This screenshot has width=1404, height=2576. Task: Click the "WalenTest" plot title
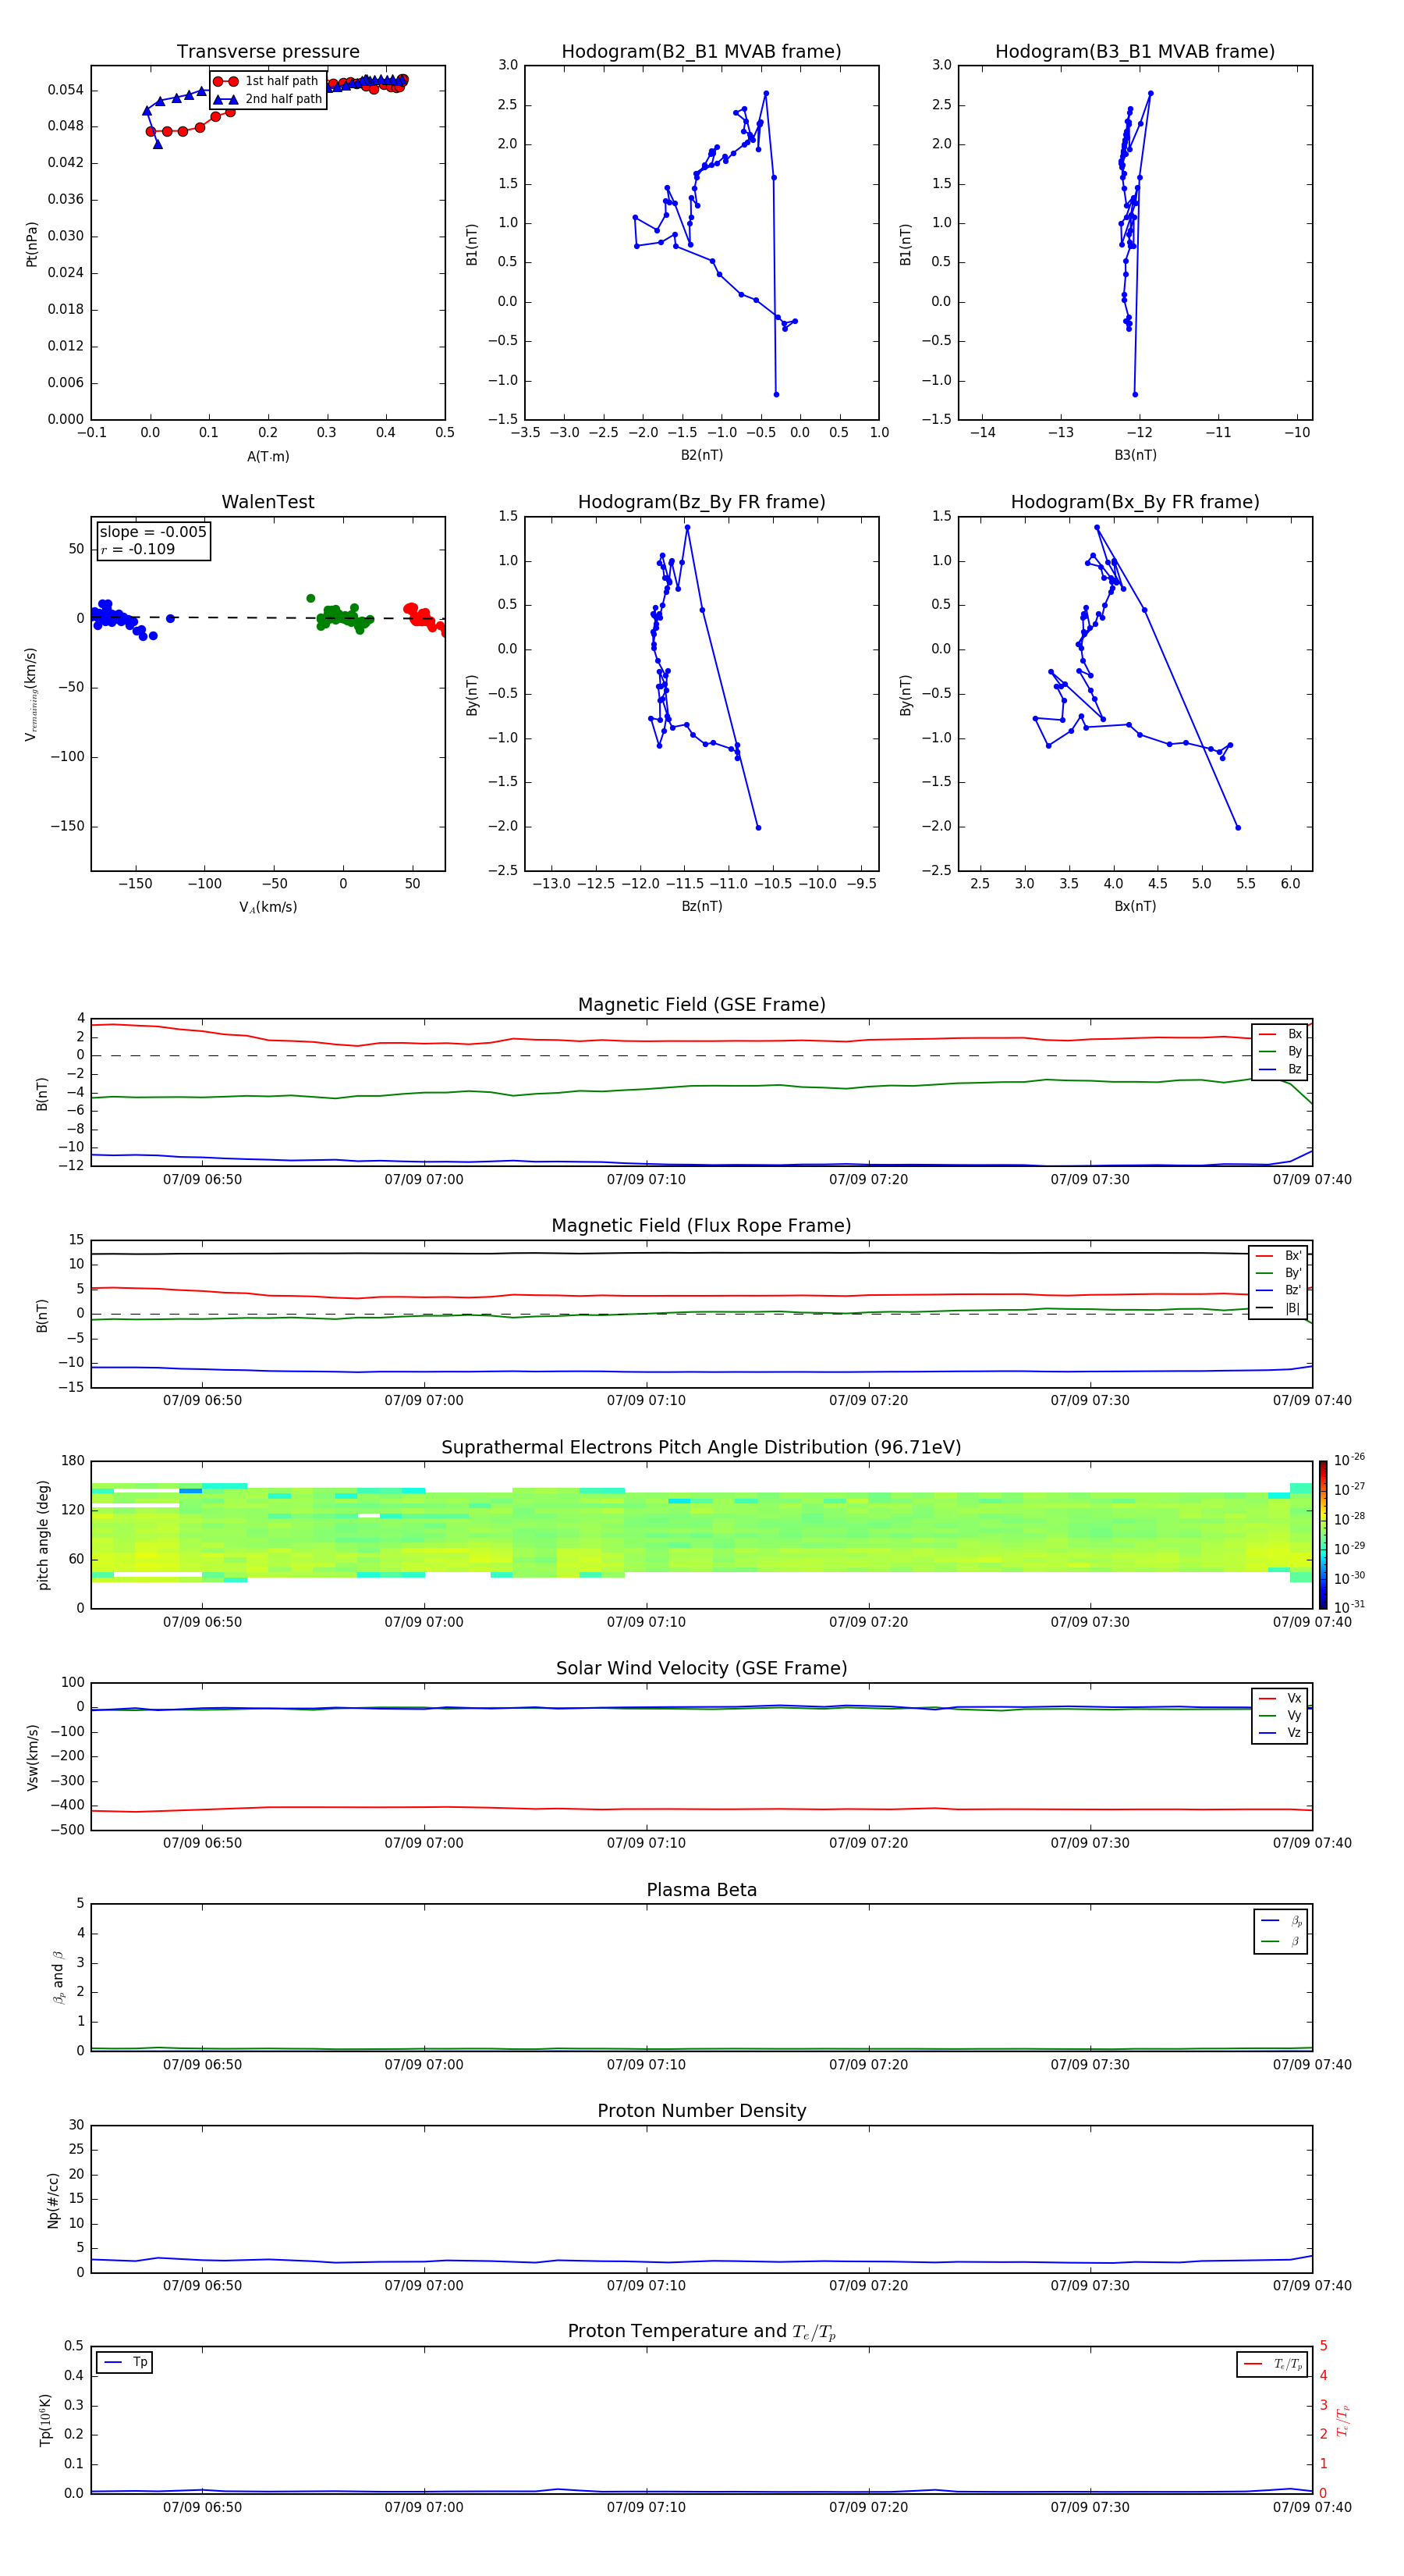tap(268, 502)
